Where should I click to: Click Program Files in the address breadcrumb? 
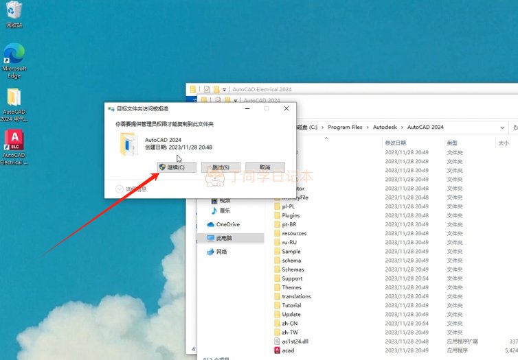[345, 128]
